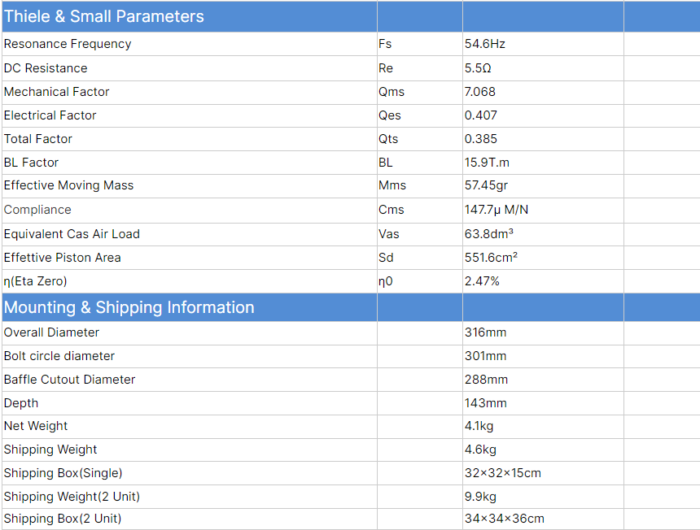Select the Qms symbol cell
700x530 pixels.
392,92
